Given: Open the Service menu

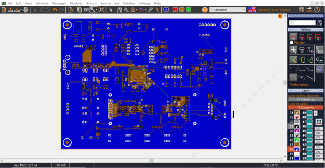Looking at the screenshot, I should [105, 3].
